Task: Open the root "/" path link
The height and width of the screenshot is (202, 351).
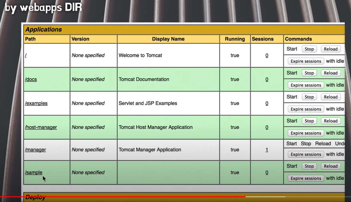Action: click(26, 55)
